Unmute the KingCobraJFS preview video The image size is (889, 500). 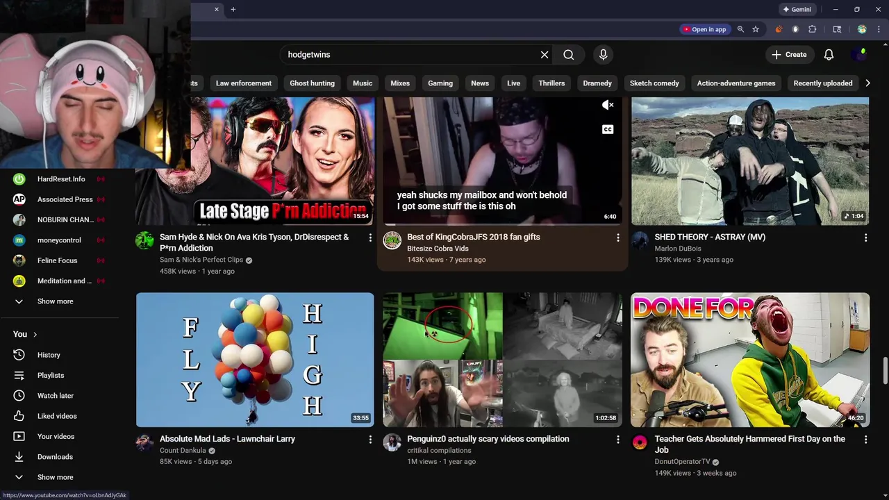(x=608, y=105)
